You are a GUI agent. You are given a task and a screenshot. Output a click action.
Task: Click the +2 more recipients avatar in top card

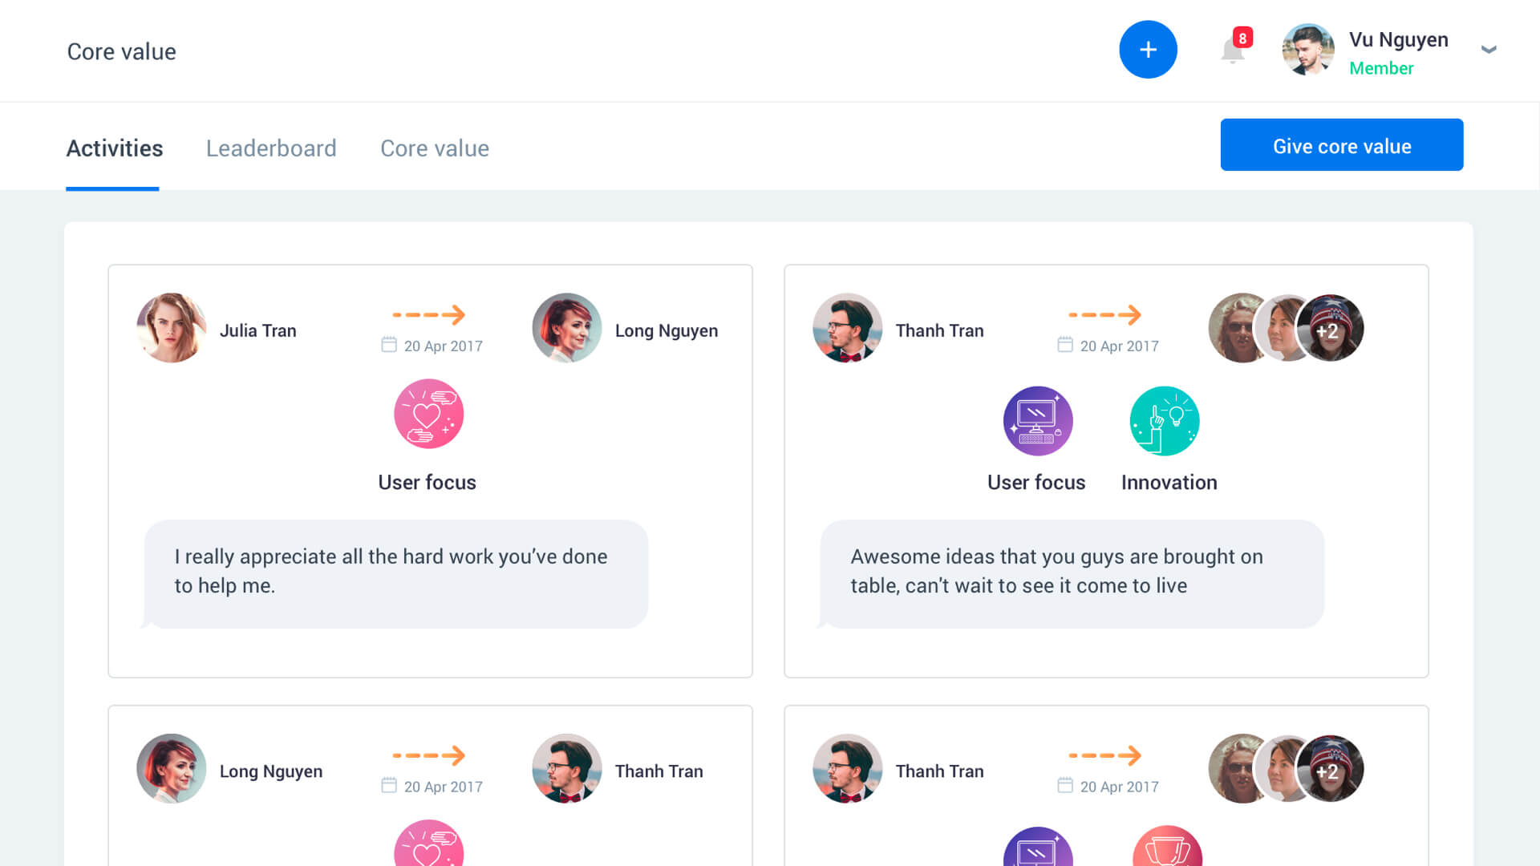1330,329
